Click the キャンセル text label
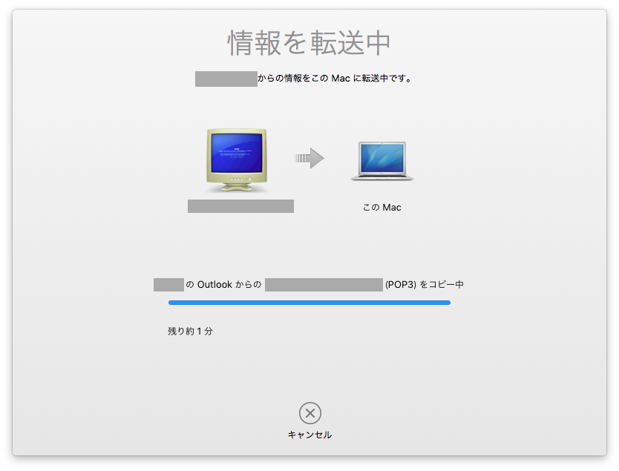The width and height of the screenshot is (619, 471). pos(310,435)
